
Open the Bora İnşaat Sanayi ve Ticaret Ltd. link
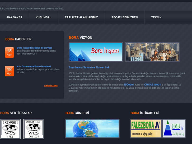tap(89, 67)
